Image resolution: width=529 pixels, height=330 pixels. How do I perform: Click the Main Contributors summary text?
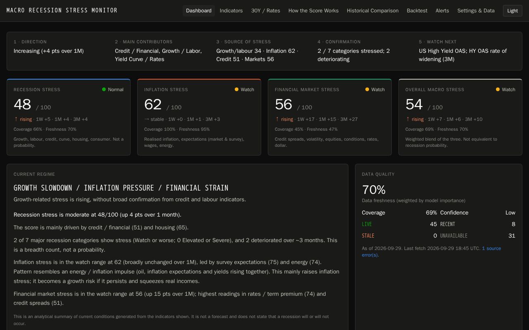coord(158,55)
